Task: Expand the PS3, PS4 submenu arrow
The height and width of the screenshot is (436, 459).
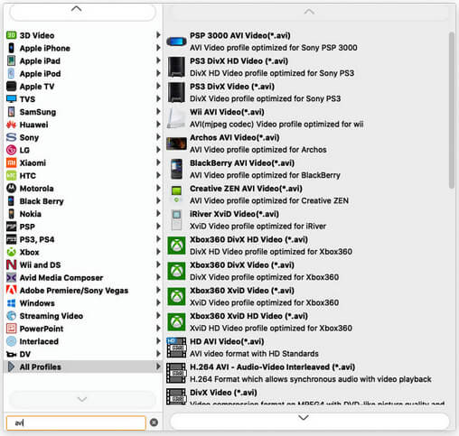Action: (158, 239)
